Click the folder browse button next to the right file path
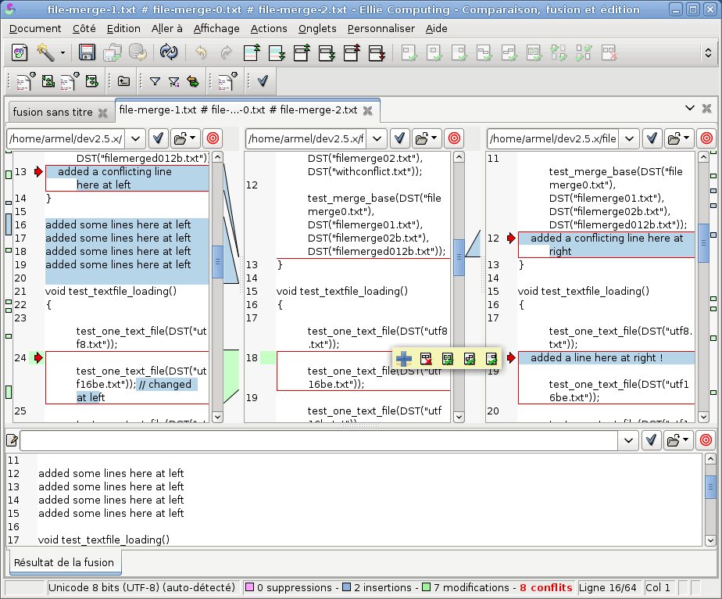This screenshot has height=599, width=722. pos(678,138)
